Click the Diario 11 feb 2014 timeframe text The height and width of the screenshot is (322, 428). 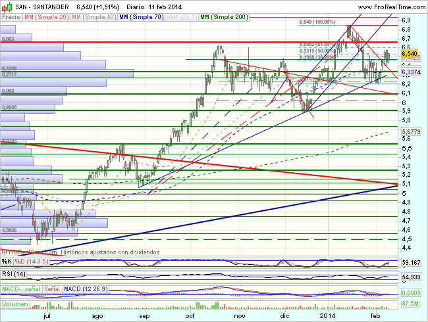pos(154,7)
